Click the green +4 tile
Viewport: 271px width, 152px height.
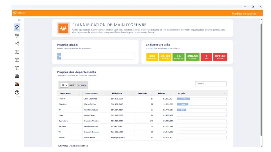tap(179, 57)
